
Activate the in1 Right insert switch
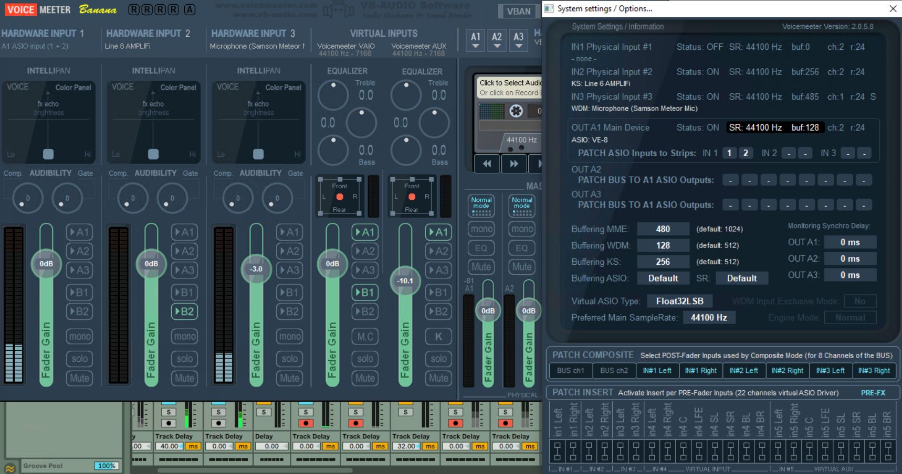tap(573, 451)
